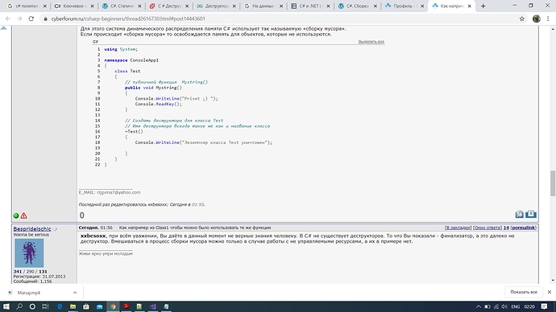Screen dimensions: 556x312
Task: Click the multi-quote icon next to the quote-reply icon
Action: point(519,214)
